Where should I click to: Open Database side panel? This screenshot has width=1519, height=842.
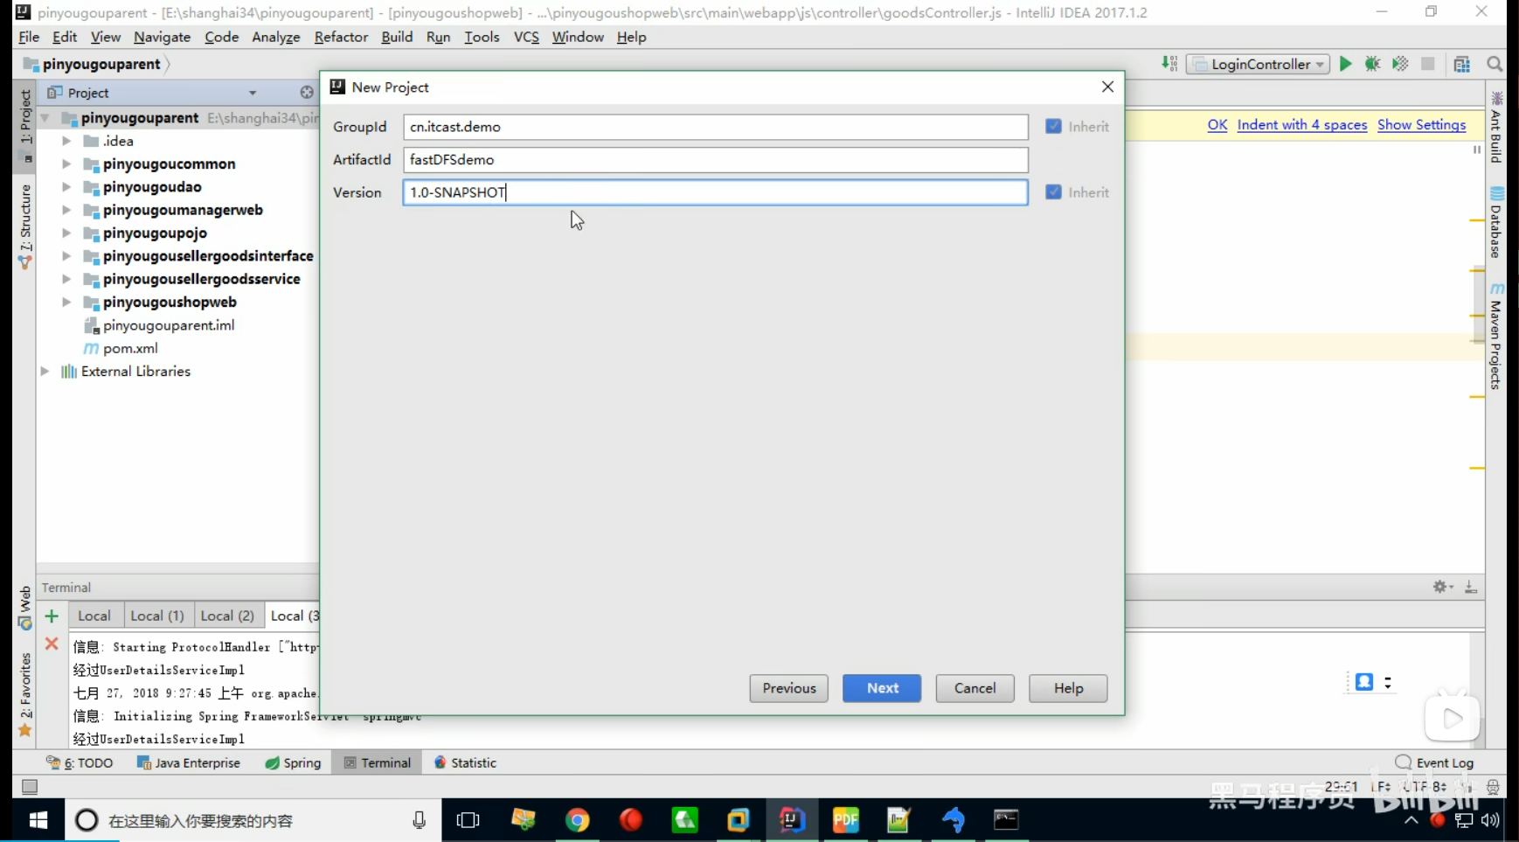click(1496, 223)
